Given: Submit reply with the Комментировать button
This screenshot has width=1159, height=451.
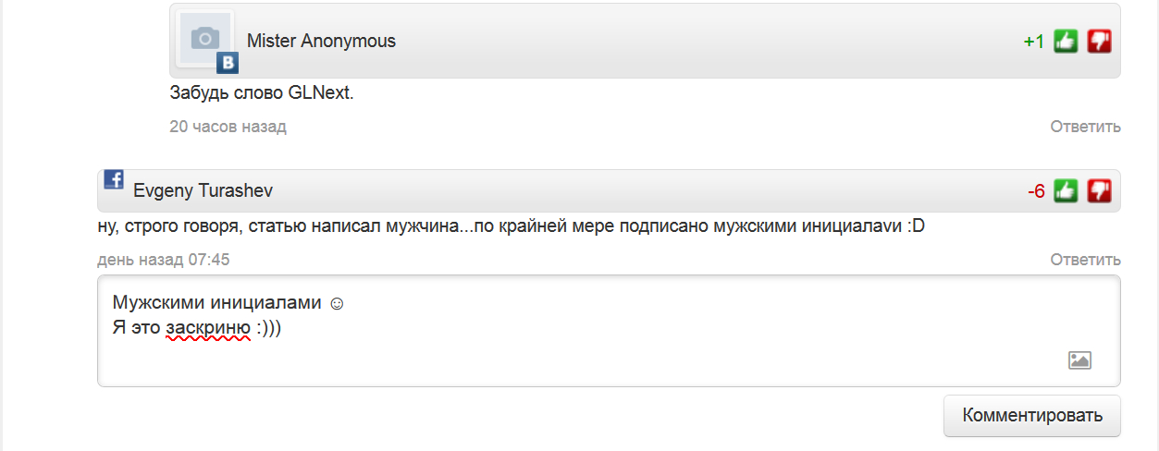Looking at the screenshot, I should pos(1032,415).
